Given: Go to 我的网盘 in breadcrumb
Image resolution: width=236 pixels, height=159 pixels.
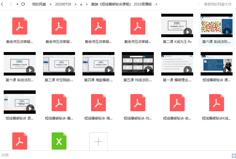Looking at the screenshot, I should tap(39, 4).
